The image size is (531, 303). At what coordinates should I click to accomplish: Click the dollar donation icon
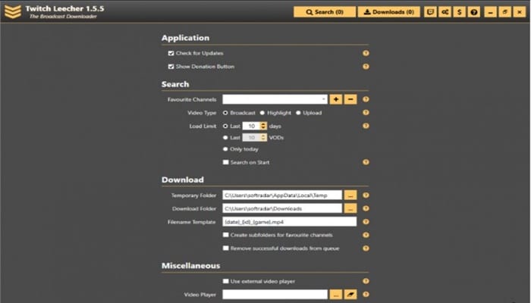[459, 12]
